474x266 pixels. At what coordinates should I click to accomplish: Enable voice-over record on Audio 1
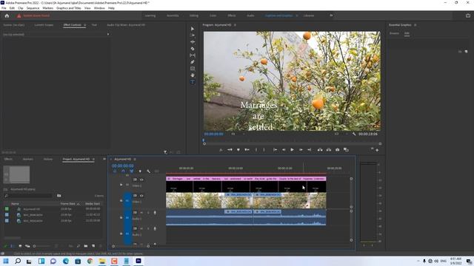[x=155, y=213]
